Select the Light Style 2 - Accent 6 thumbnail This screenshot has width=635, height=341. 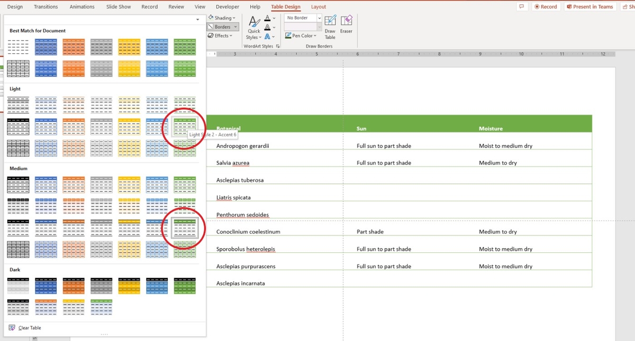(184, 126)
